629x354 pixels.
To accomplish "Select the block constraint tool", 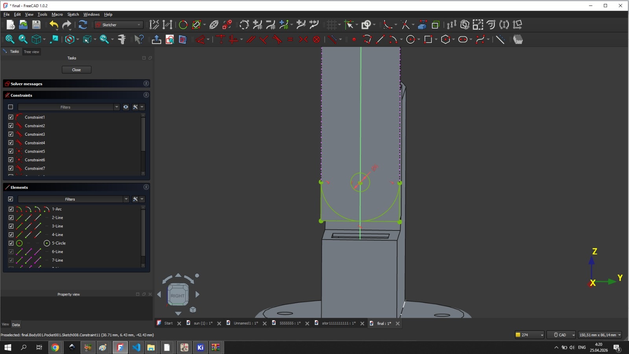I will pos(316,39).
